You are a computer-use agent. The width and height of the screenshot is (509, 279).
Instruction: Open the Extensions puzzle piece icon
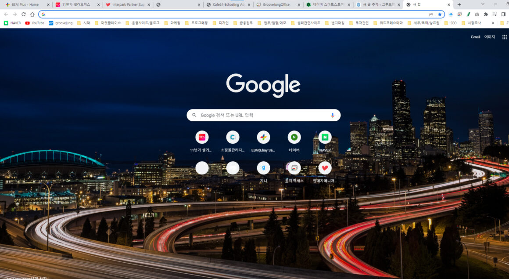pyautogui.click(x=486, y=14)
